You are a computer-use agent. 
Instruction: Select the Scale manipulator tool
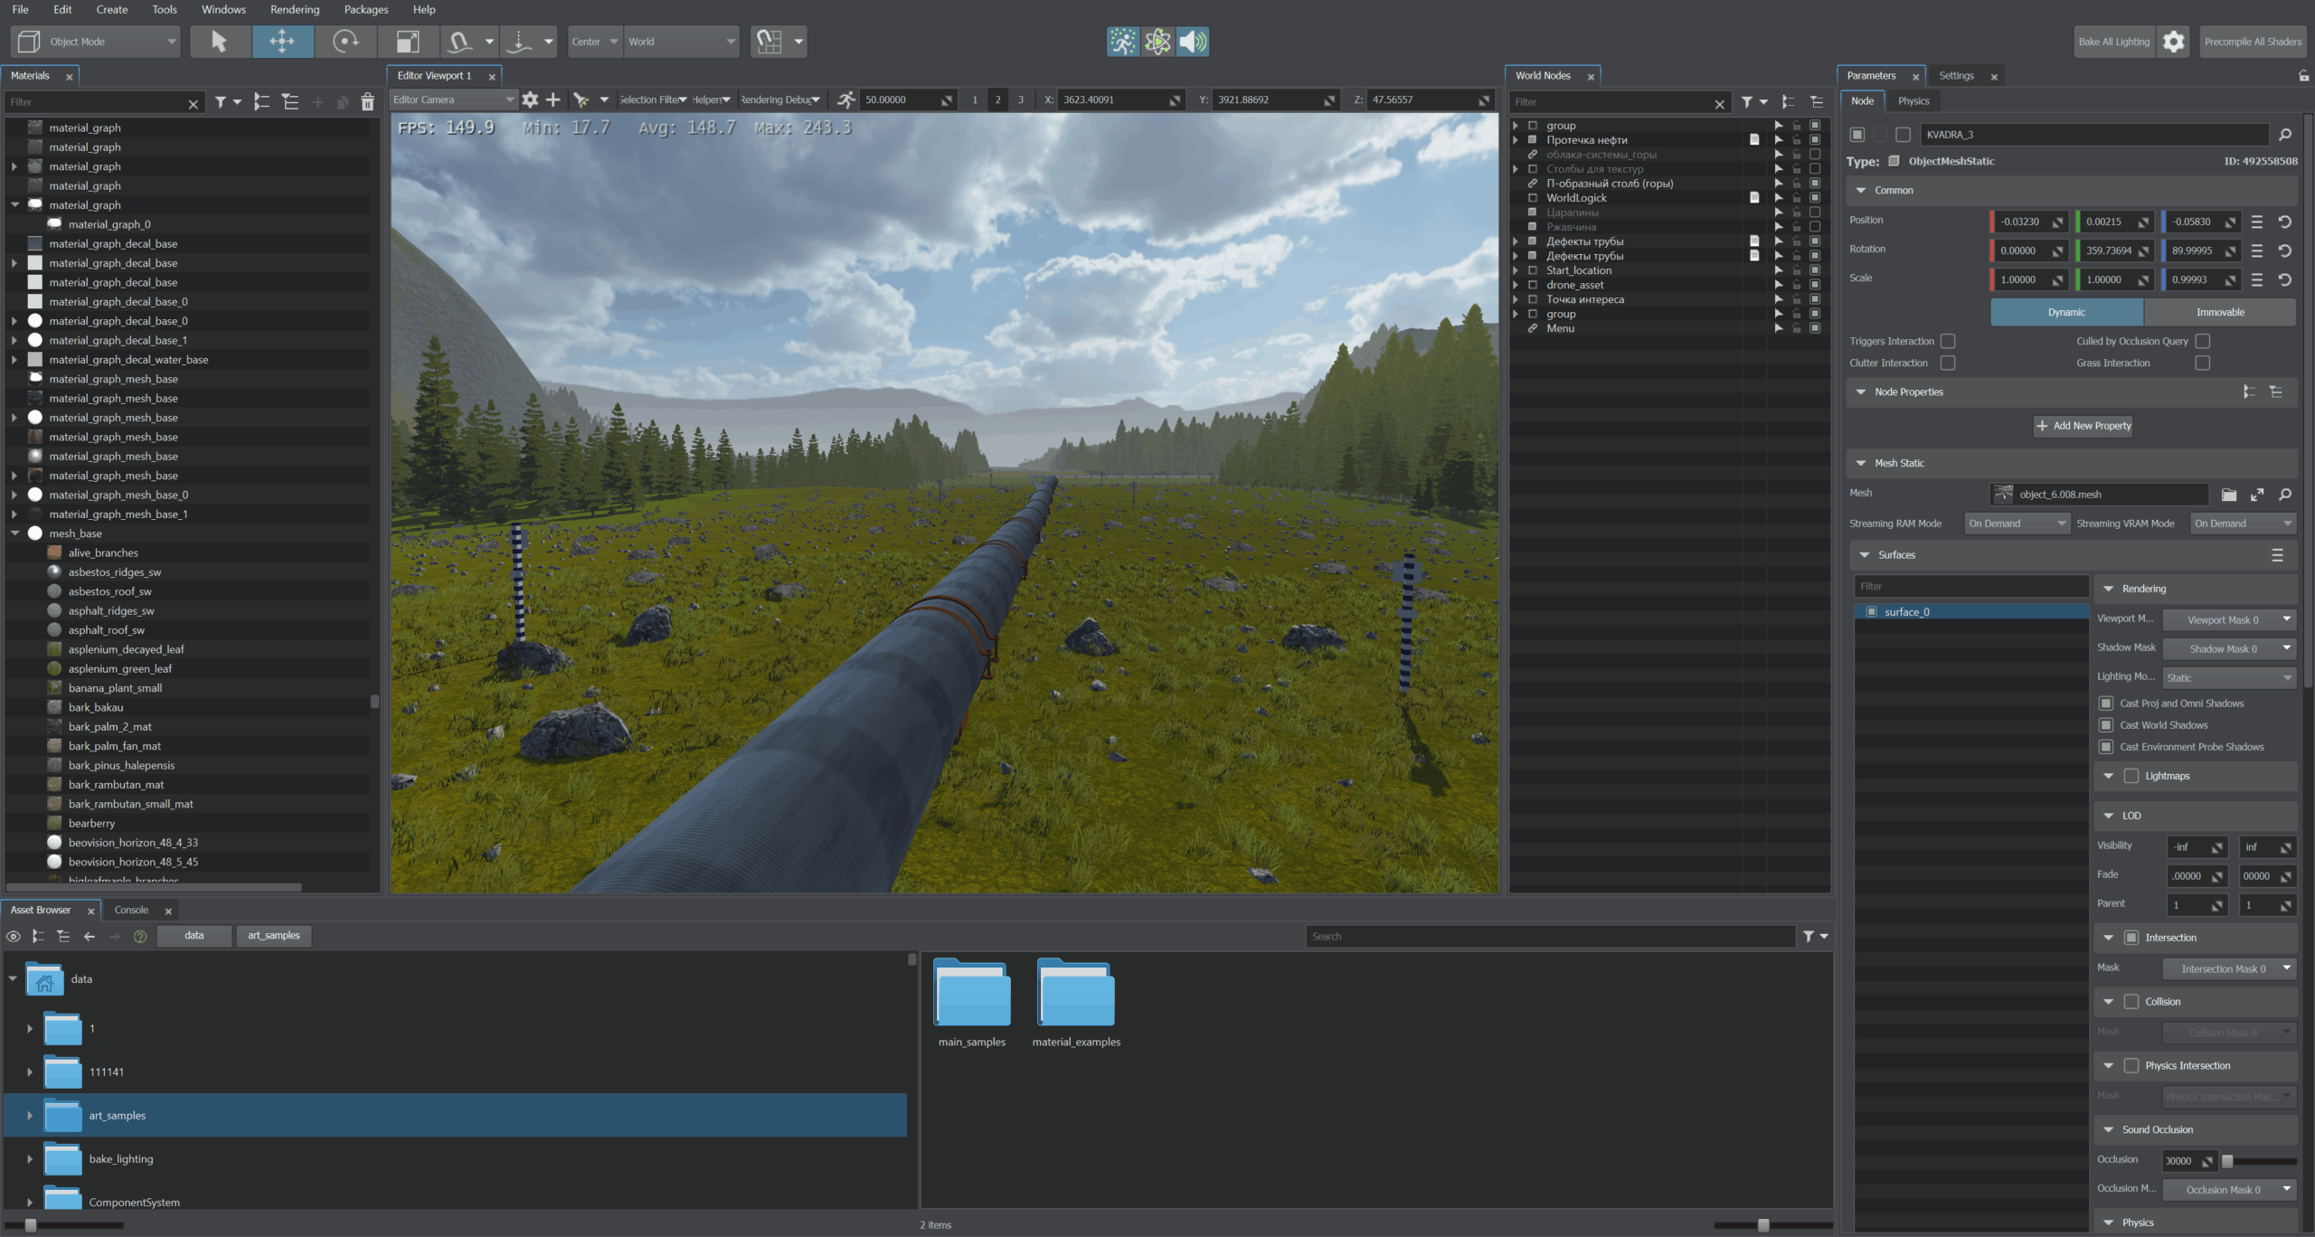(408, 42)
